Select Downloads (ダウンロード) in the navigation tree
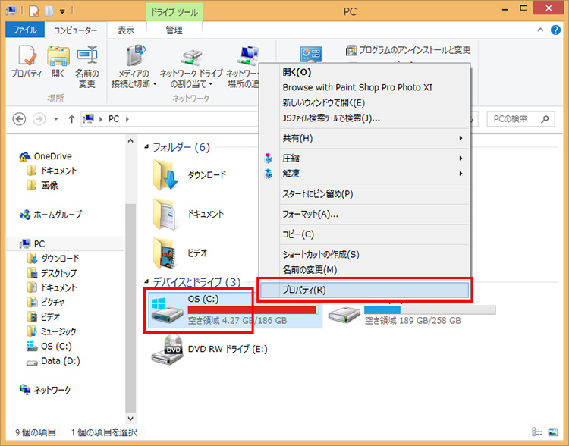 [53, 259]
